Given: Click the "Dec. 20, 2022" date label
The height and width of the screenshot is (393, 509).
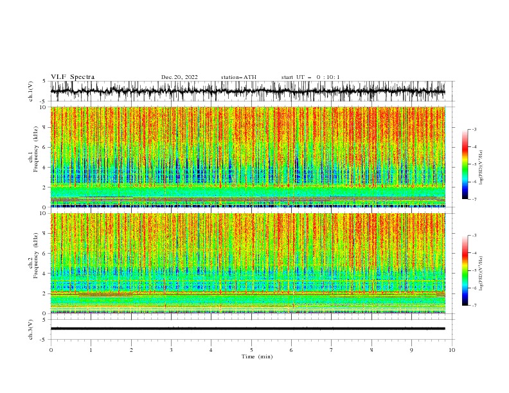Looking at the screenshot, I should pyautogui.click(x=179, y=77).
